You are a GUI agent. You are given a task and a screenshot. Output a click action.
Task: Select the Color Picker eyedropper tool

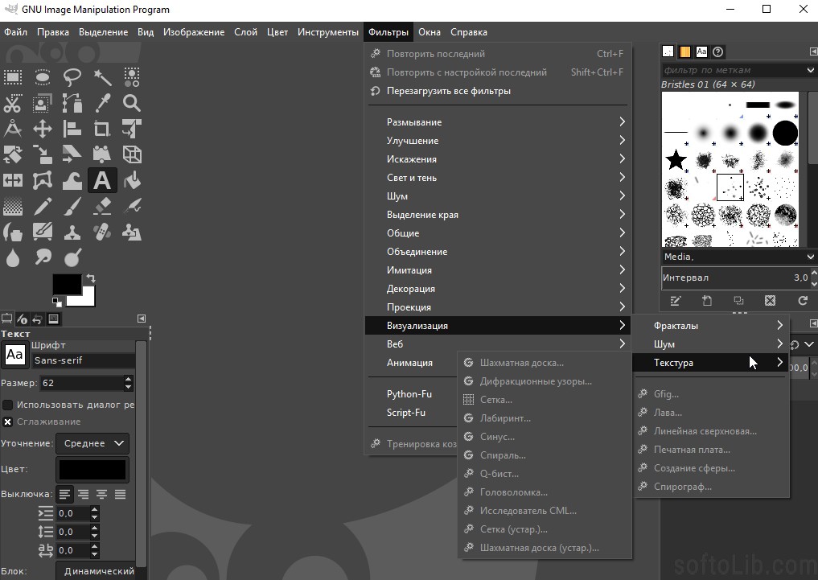coord(102,103)
